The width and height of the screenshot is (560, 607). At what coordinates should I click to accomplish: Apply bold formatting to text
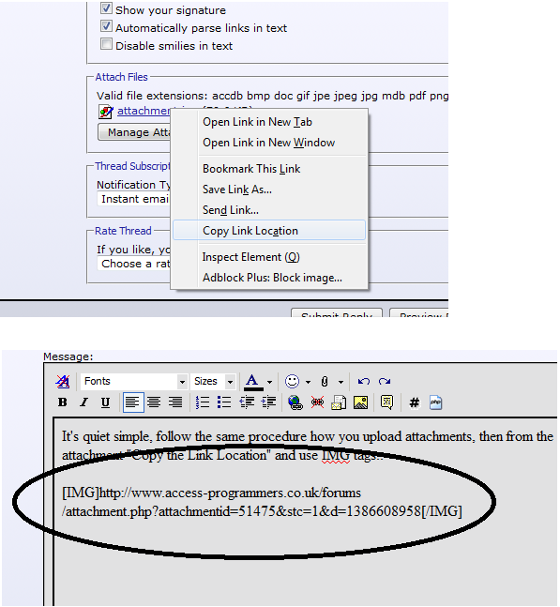pos(62,402)
